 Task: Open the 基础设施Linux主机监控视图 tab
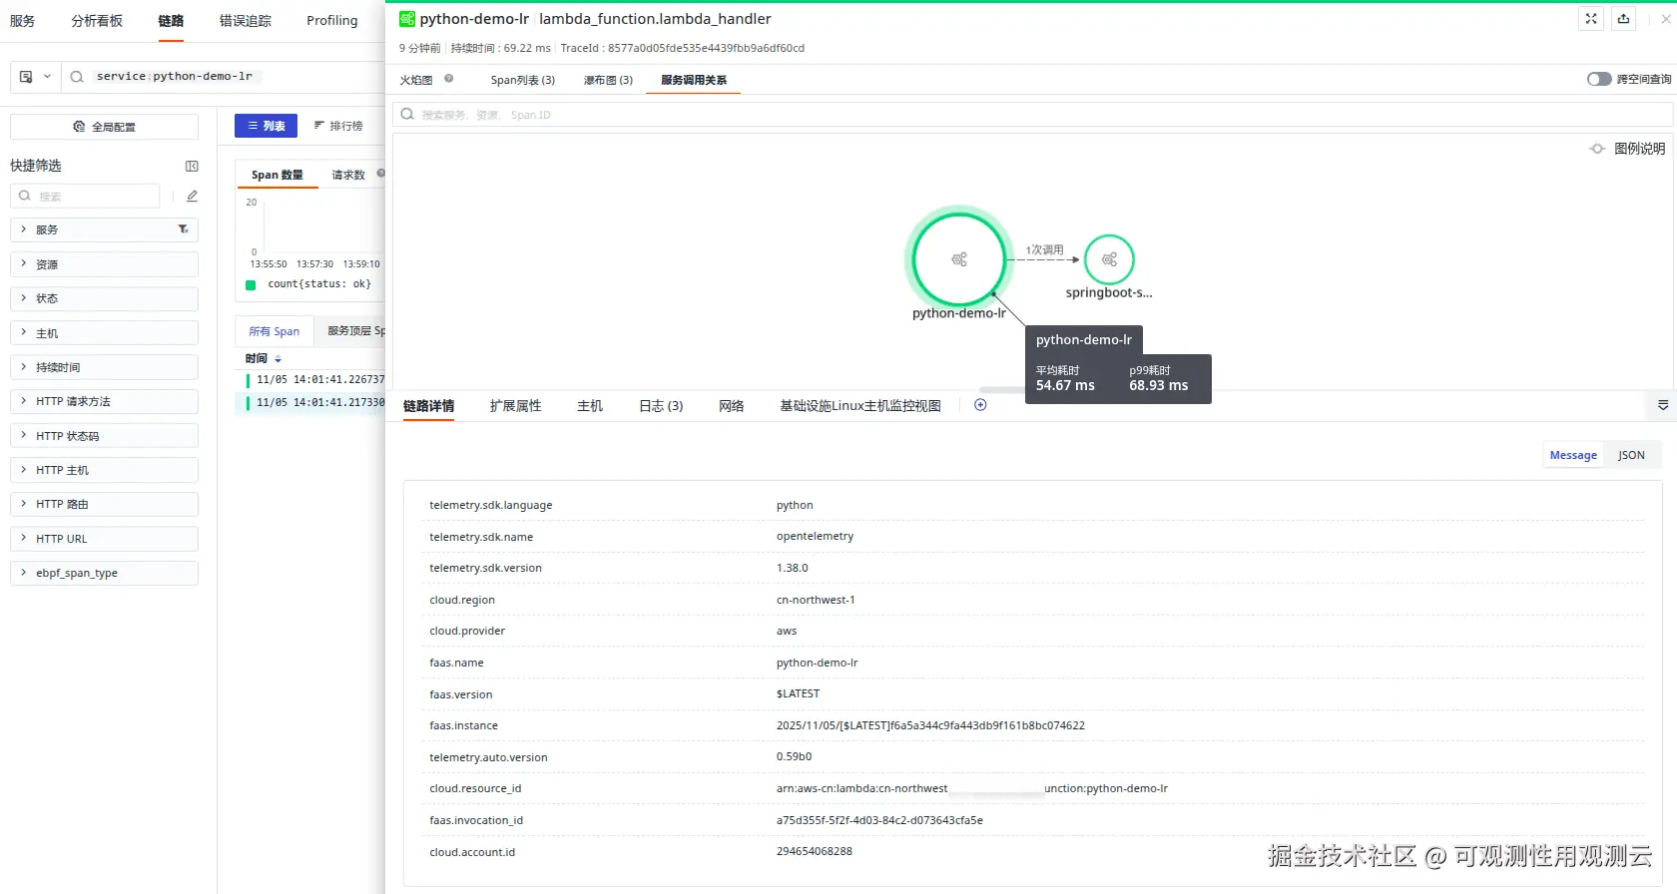click(860, 406)
